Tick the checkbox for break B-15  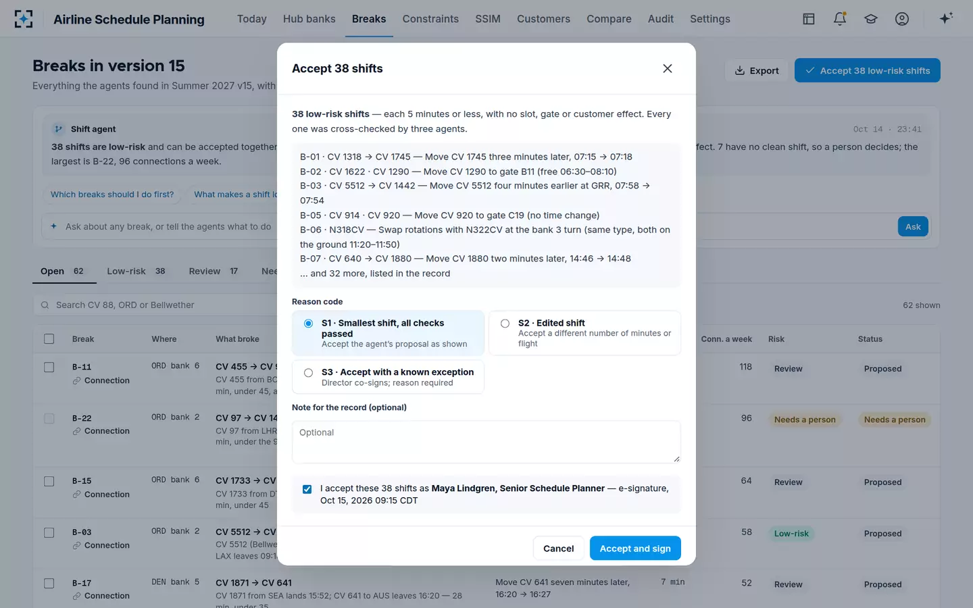[49, 482]
